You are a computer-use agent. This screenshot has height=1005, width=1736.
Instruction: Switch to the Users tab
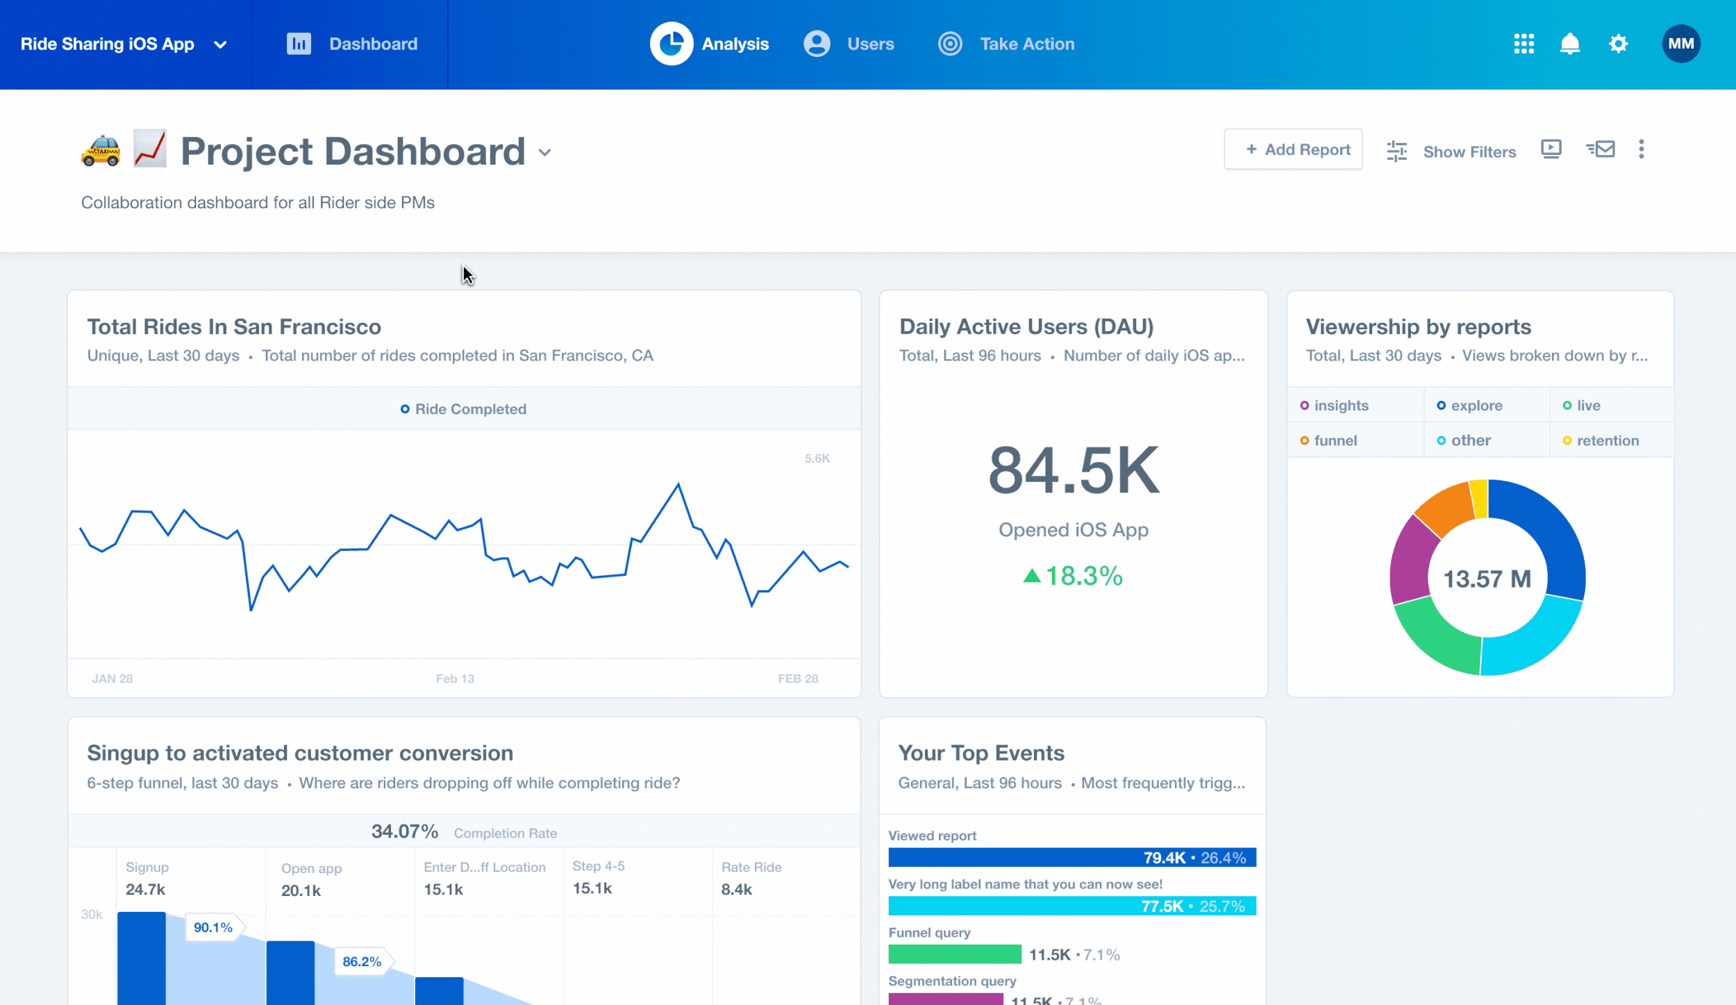[x=849, y=44]
